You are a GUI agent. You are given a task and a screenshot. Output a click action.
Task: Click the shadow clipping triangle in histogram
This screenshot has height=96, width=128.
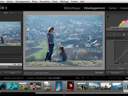click(108, 17)
